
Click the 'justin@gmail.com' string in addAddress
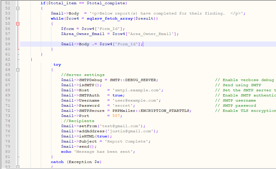point(130,131)
